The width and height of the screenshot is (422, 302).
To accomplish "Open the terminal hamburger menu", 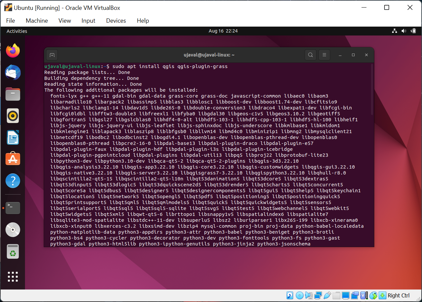I will click(x=324, y=55).
